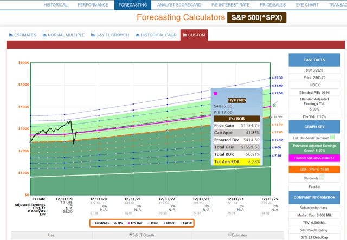
Task: Click Custom Valuation Ratio 17 key
Action: (314, 158)
